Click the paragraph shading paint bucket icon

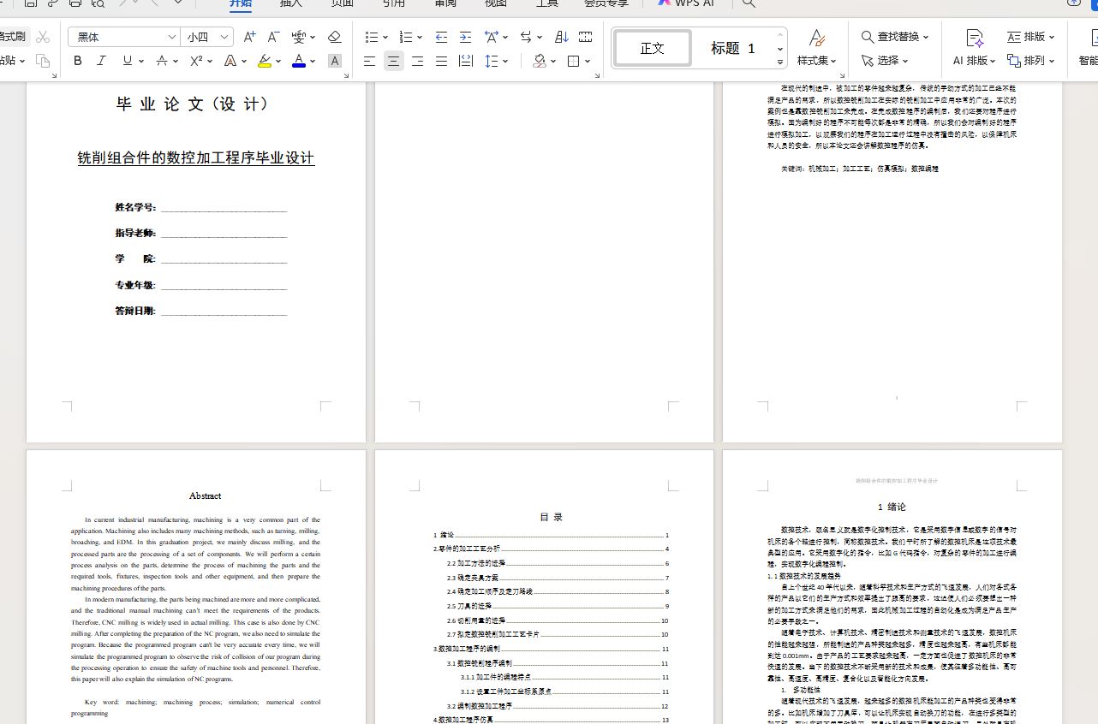point(540,61)
